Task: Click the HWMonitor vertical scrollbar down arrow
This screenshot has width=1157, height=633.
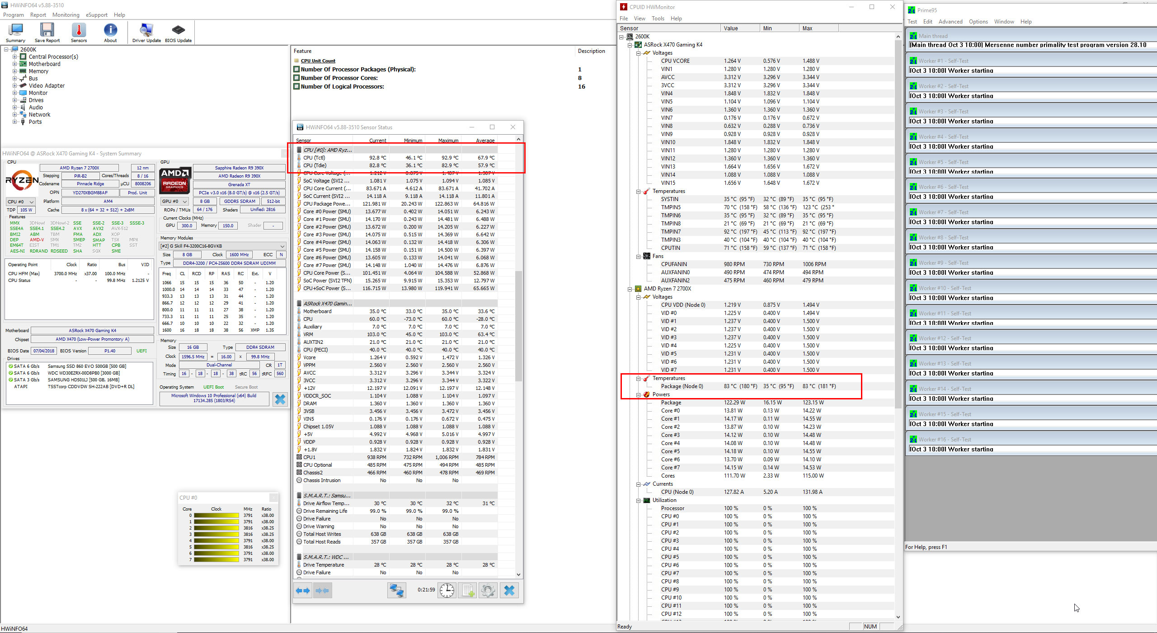Action: click(898, 617)
